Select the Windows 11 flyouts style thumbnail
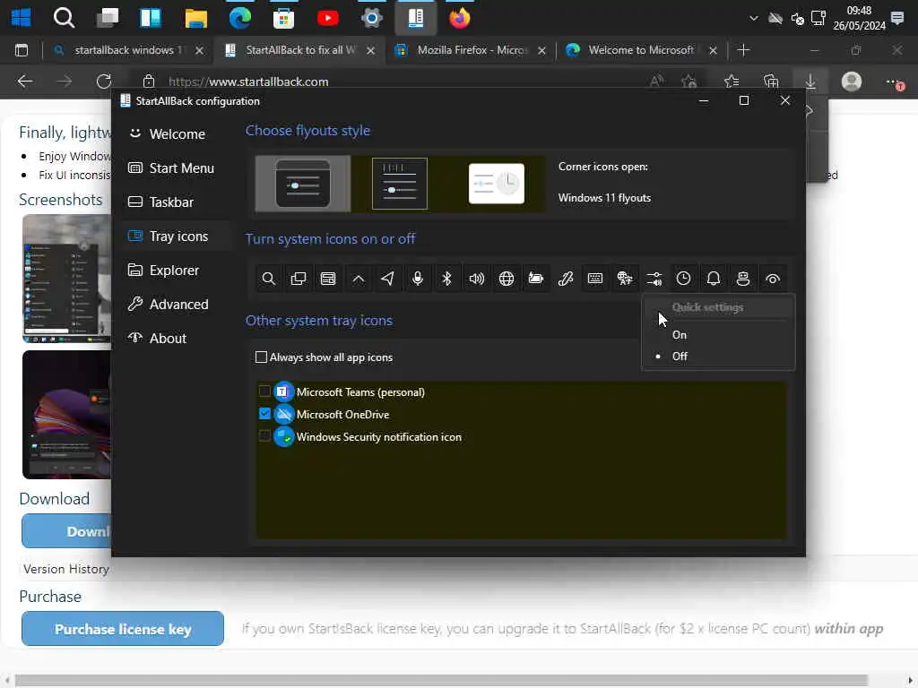This screenshot has height=688, width=918. (x=303, y=184)
